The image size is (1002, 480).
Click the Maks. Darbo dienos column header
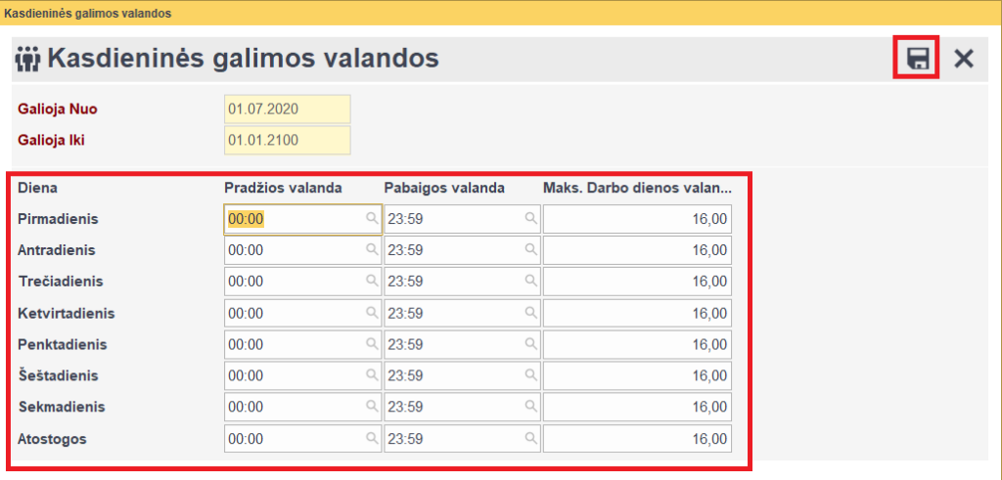click(x=637, y=188)
